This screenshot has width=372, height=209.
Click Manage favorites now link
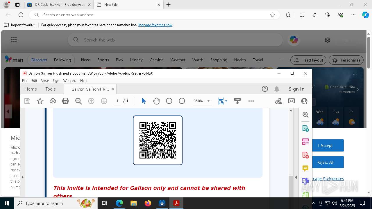point(155,25)
